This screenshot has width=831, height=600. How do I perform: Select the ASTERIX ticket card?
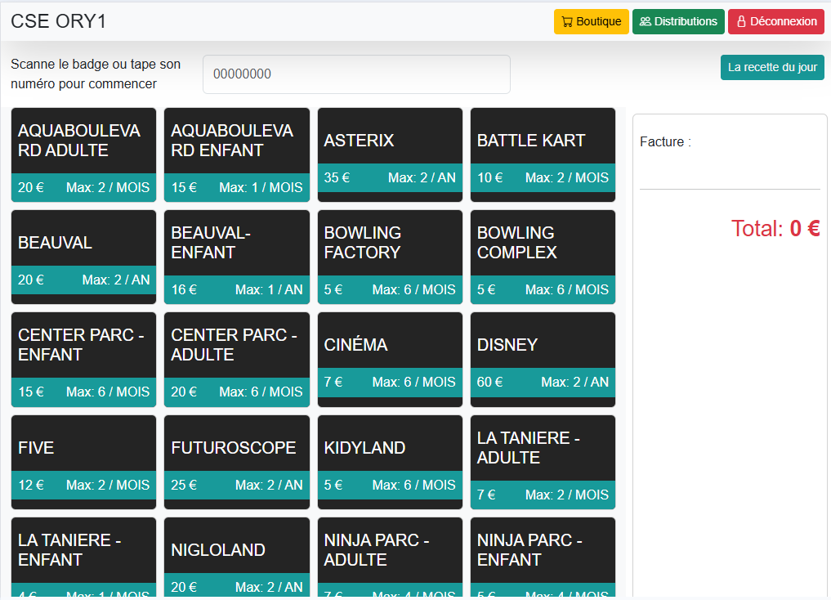390,154
